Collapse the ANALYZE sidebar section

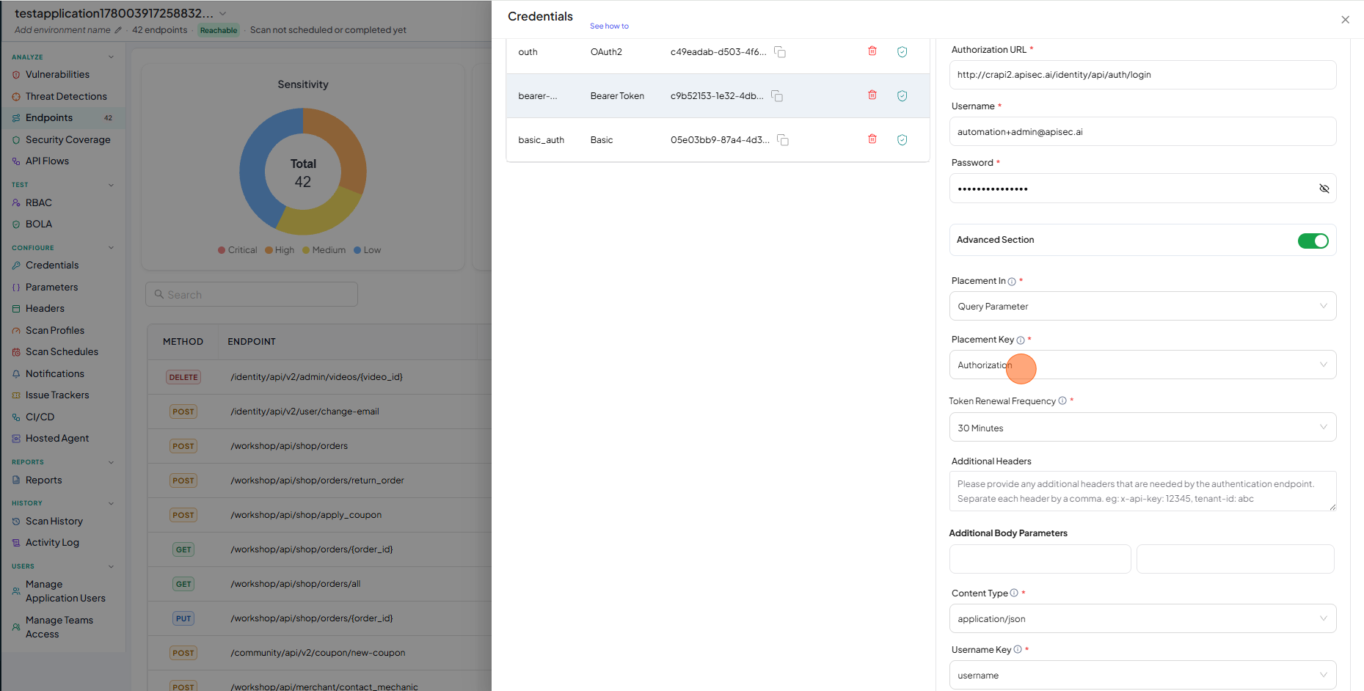click(x=111, y=57)
